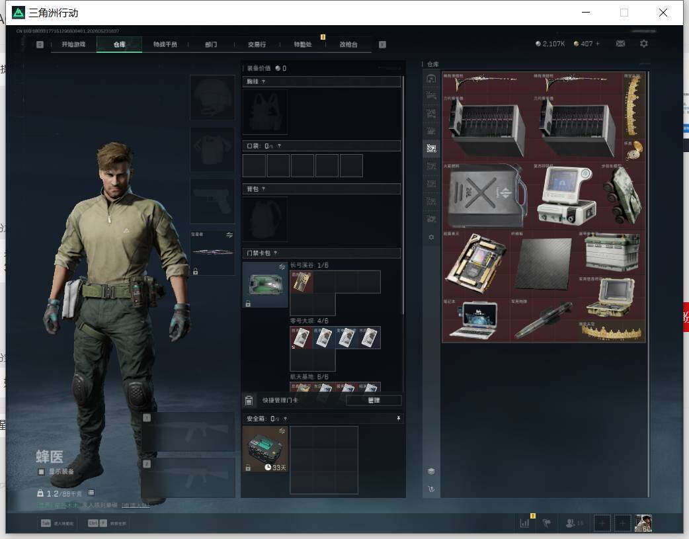Click the safe box item showing 33天
Screen dimensions: 689x539
point(265,449)
